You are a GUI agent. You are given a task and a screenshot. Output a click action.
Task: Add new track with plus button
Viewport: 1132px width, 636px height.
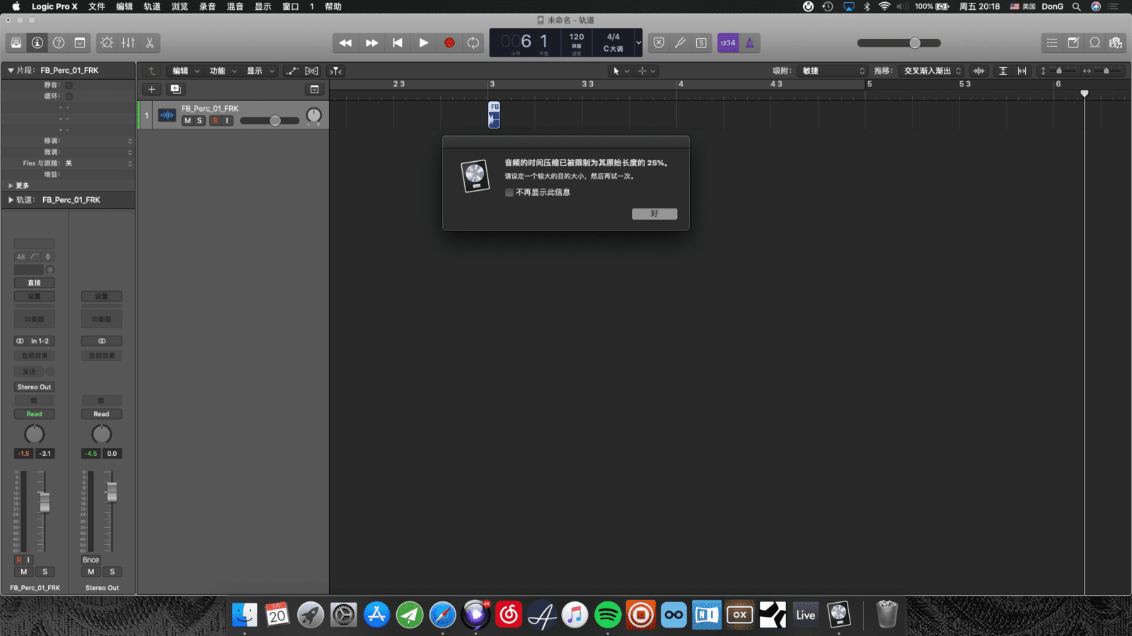pos(151,89)
